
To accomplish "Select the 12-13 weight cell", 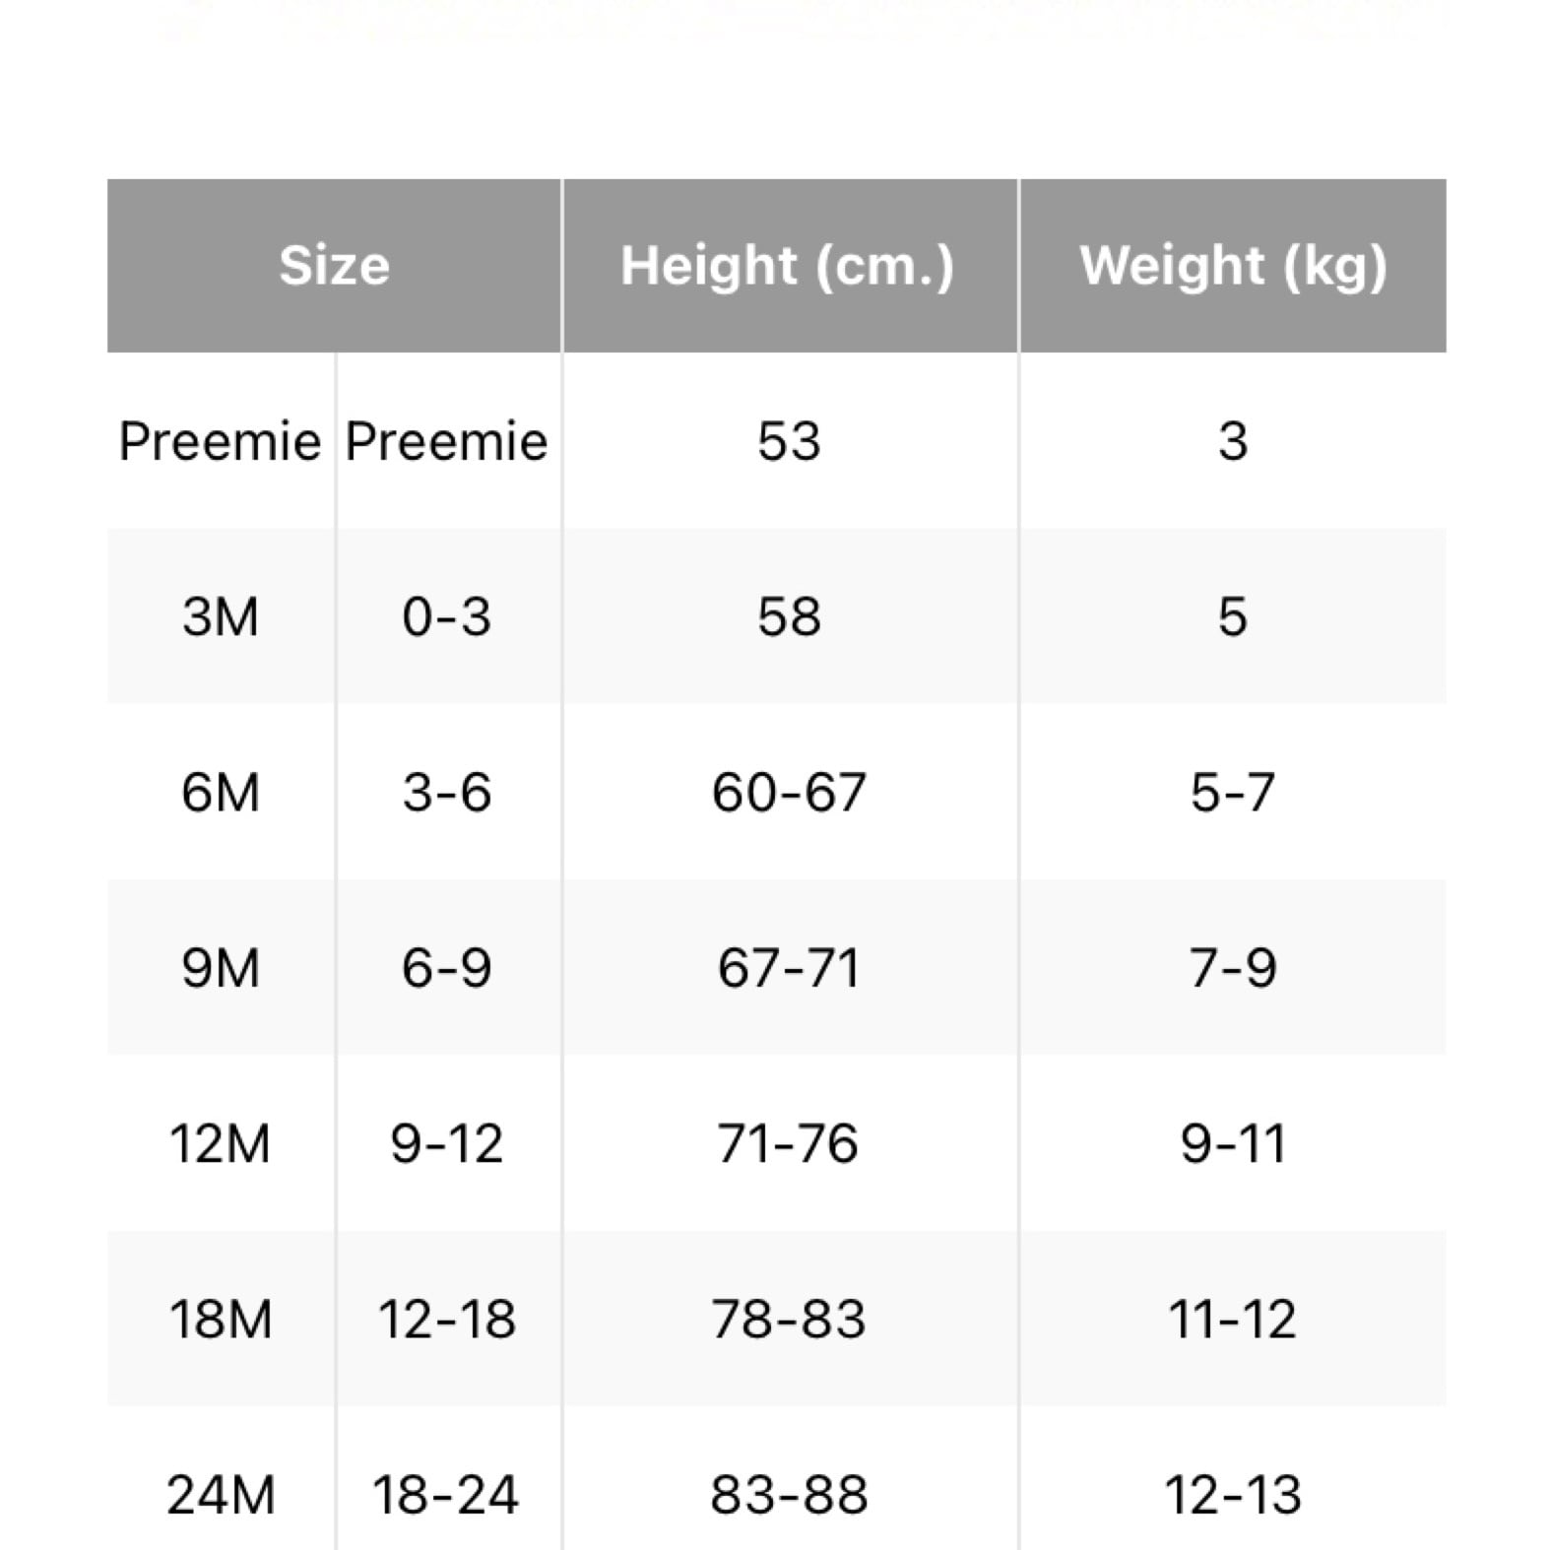I will point(1233,1494).
